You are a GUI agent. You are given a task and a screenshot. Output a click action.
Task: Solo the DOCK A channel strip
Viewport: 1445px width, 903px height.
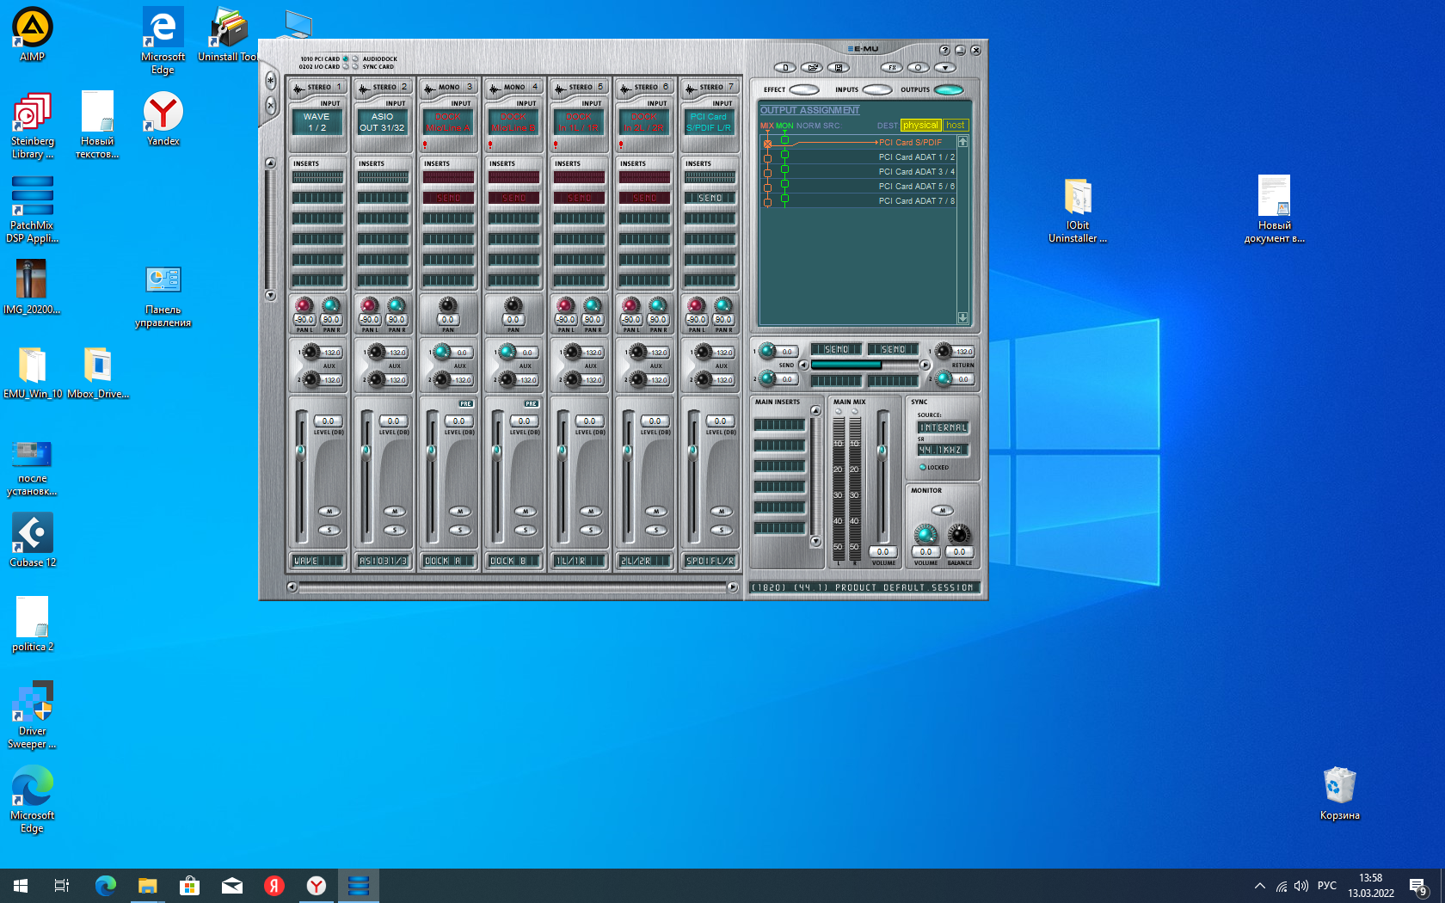coord(459,530)
